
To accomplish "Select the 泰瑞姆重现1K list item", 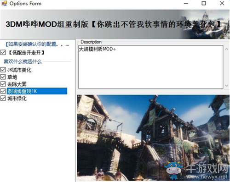I will click(37, 91).
